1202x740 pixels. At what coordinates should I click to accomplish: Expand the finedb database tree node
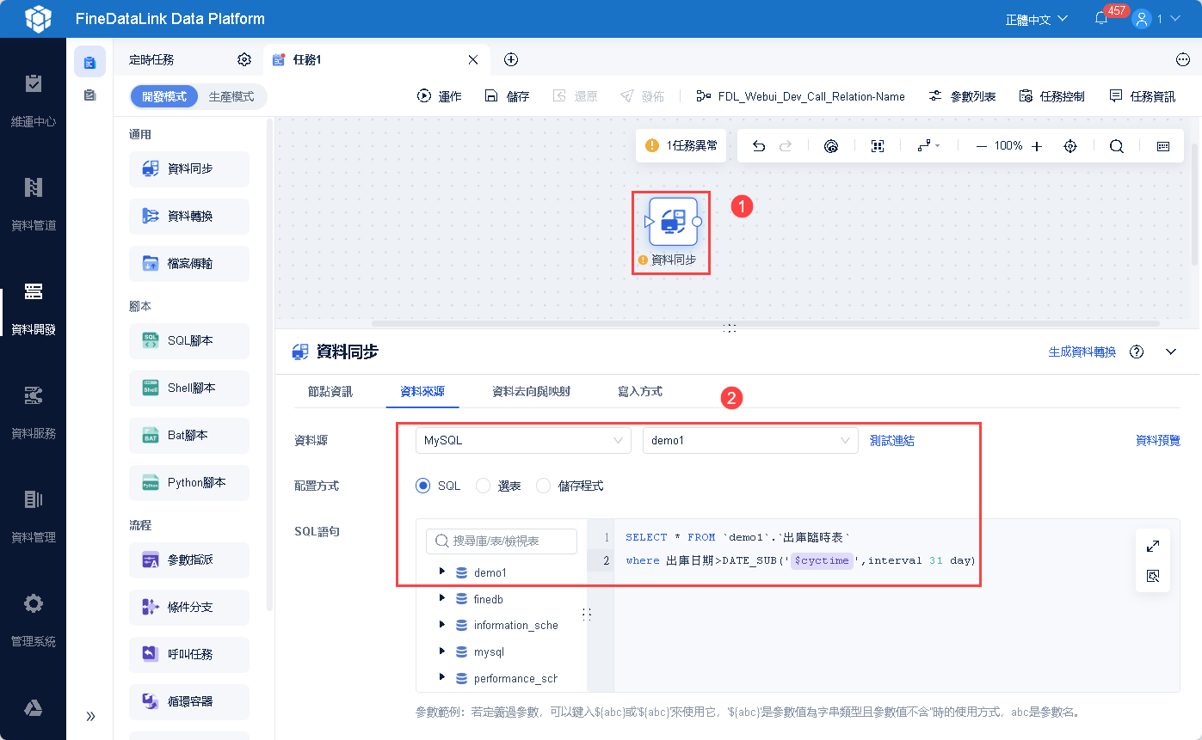tap(442, 598)
